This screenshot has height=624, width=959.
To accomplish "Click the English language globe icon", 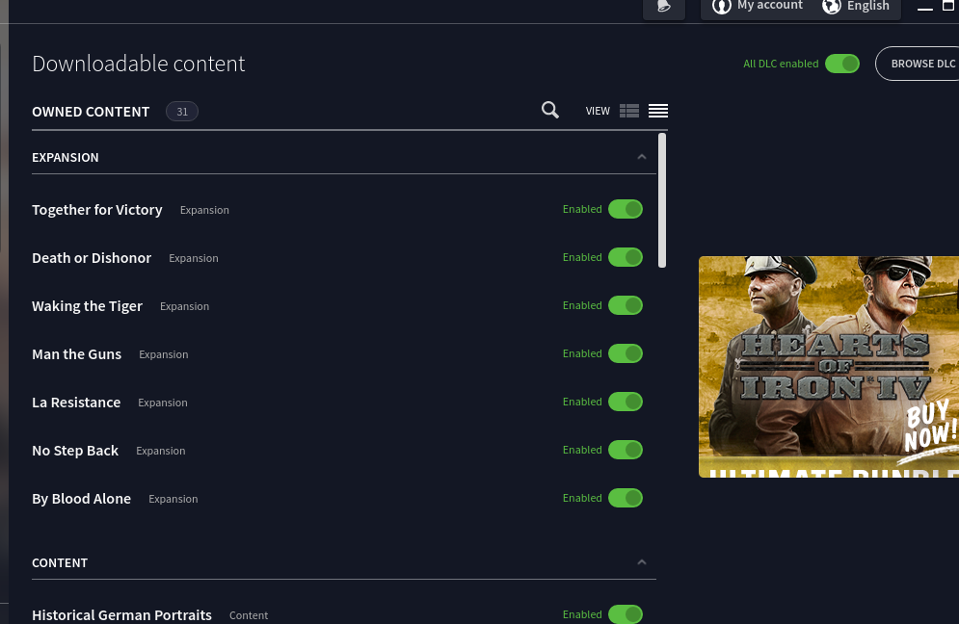I will [832, 6].
